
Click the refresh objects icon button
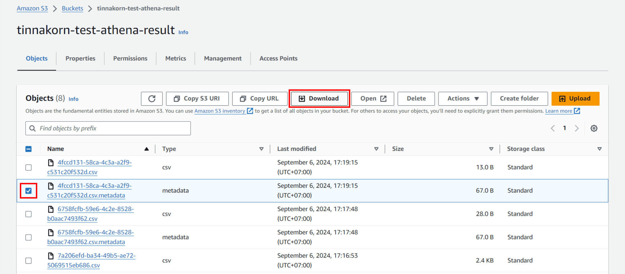point(152,99)
